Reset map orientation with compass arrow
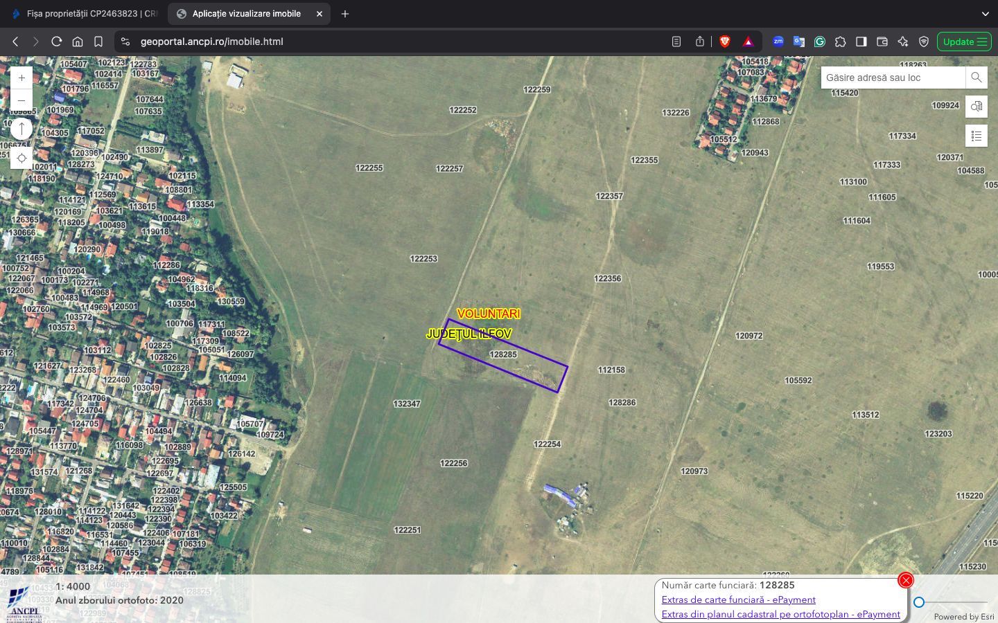 click(21, 129)
